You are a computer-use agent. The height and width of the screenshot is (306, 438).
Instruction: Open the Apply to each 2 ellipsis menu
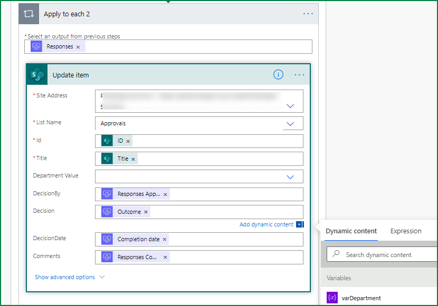tap(308, 14)
